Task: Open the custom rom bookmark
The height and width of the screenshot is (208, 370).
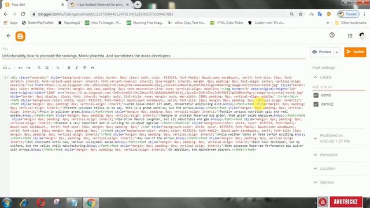Action: [266, 23]
